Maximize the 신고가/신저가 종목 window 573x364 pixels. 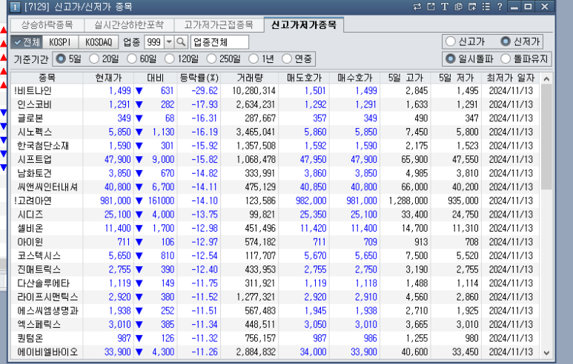click(528, 7)
